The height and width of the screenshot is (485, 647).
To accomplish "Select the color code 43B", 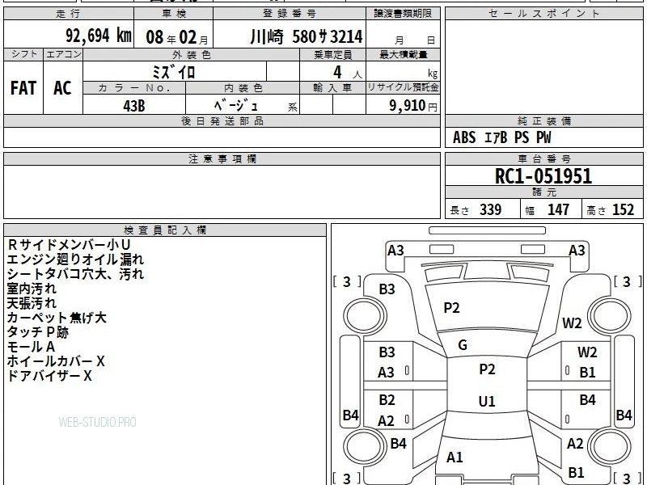I will tap(134, 106).
